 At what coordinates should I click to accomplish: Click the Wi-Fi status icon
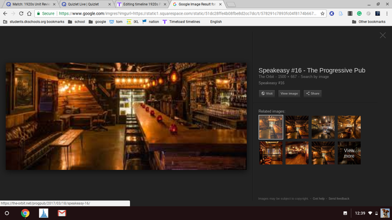(370, 213)
